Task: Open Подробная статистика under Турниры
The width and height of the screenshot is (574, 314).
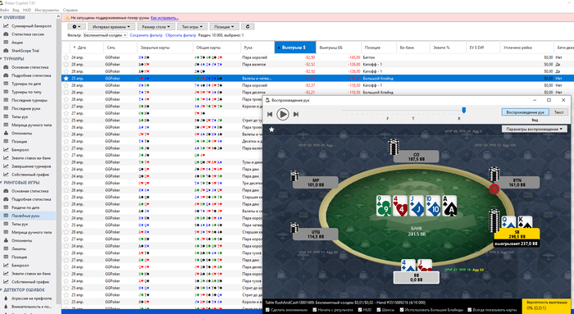Action: coord(31,75)
